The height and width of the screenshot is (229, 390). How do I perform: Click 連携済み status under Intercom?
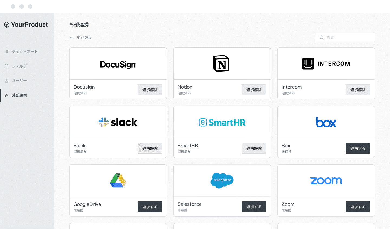(288, 93)
